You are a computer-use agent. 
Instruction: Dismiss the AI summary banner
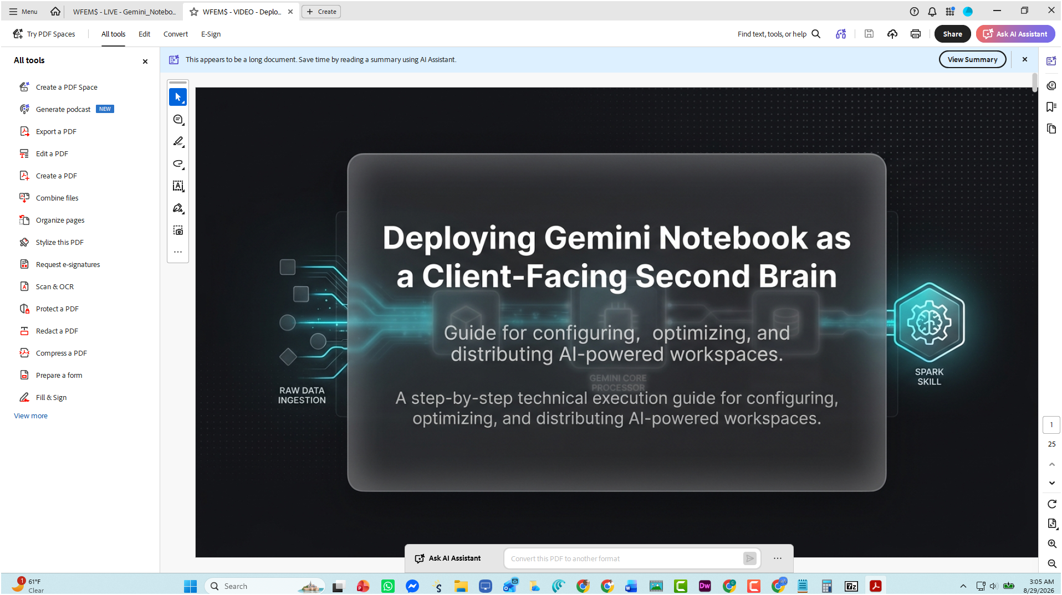click(x=1025, y=59)
